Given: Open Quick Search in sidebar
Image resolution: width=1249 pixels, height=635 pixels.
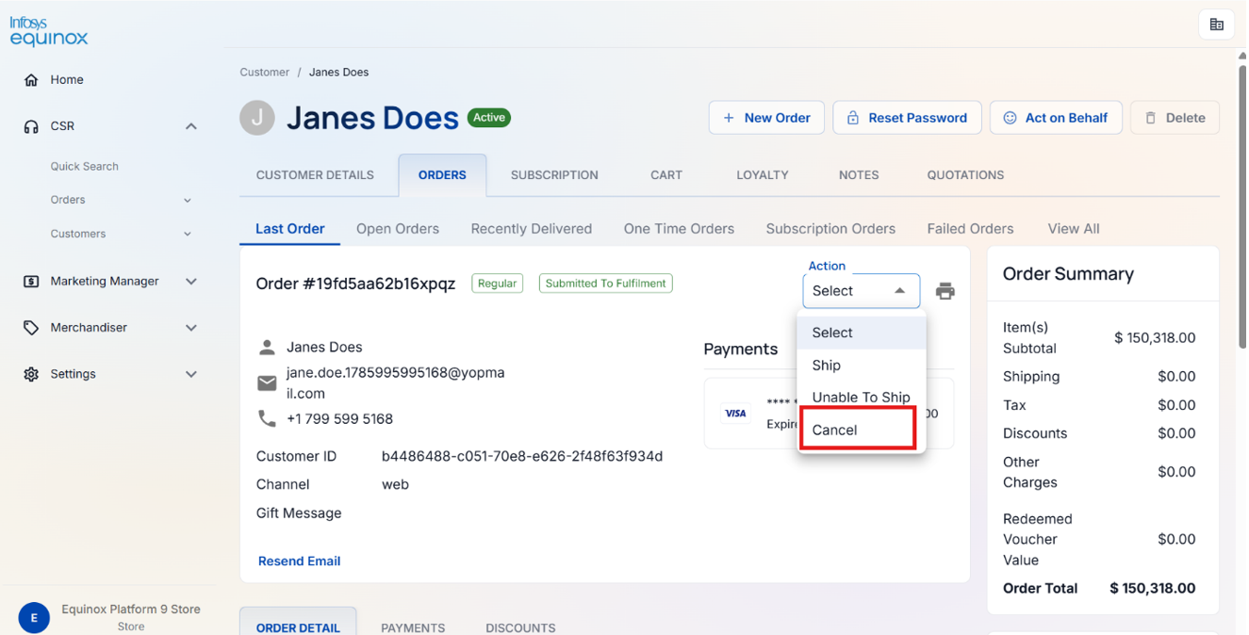Looking at the screenshot, I should [x=85, y=167].
